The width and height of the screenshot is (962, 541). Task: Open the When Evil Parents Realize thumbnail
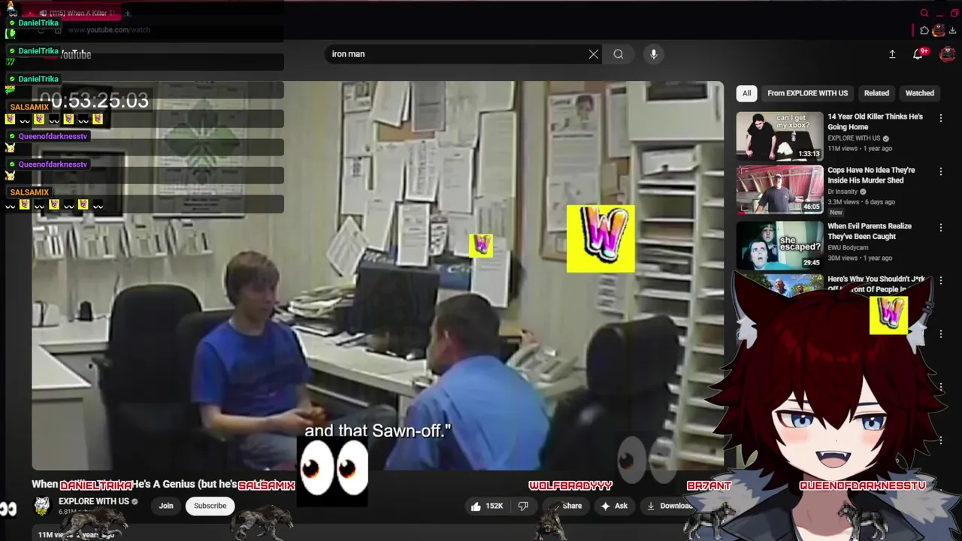point(779,245)
